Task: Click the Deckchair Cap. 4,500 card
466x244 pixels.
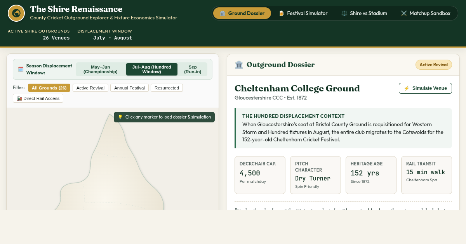Action: 260,175
